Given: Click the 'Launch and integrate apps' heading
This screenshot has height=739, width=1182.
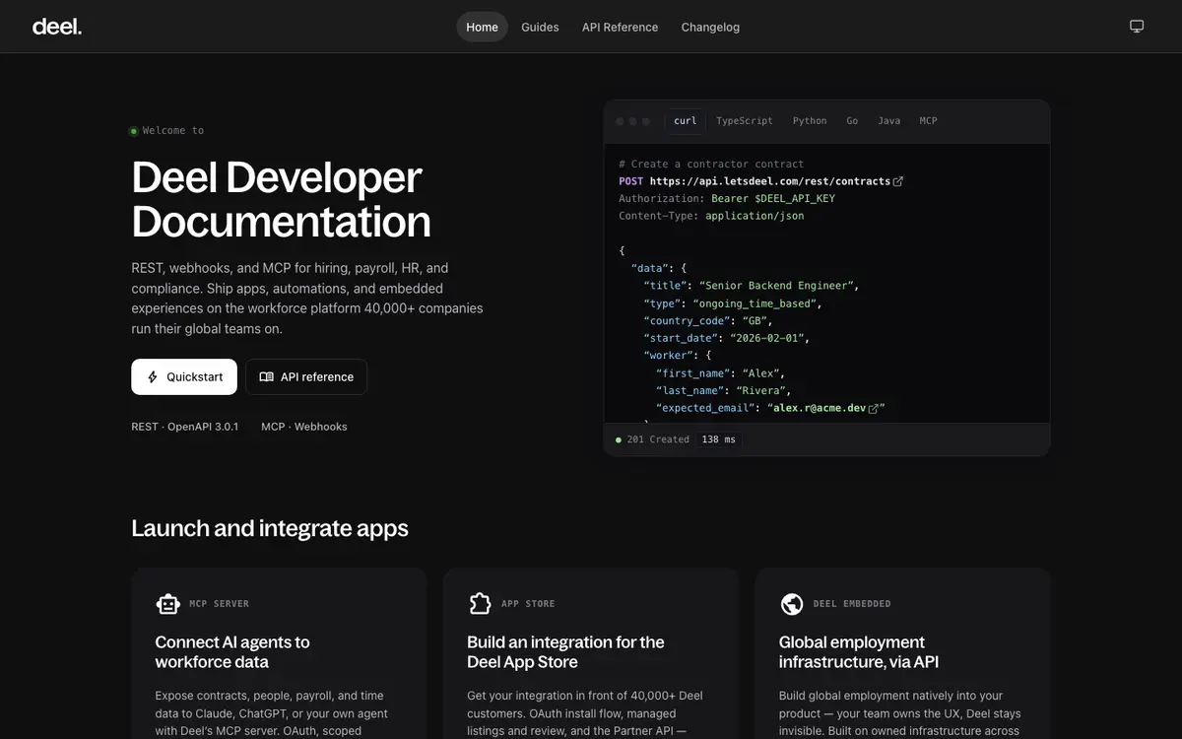Looking at the screenshot, I should pos(270,528).
